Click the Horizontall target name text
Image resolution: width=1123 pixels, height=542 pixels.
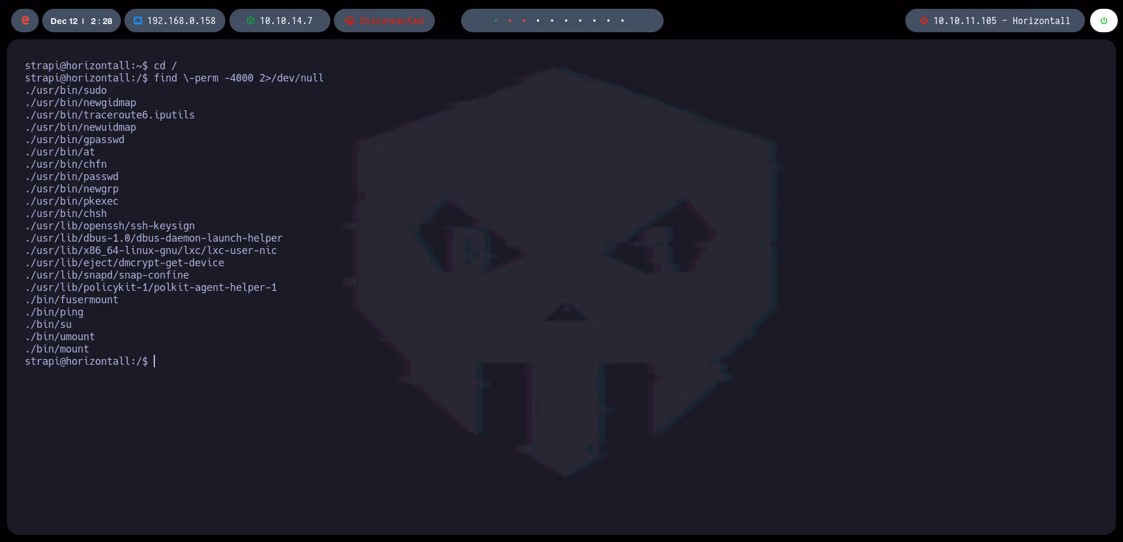pos(1041,20)
